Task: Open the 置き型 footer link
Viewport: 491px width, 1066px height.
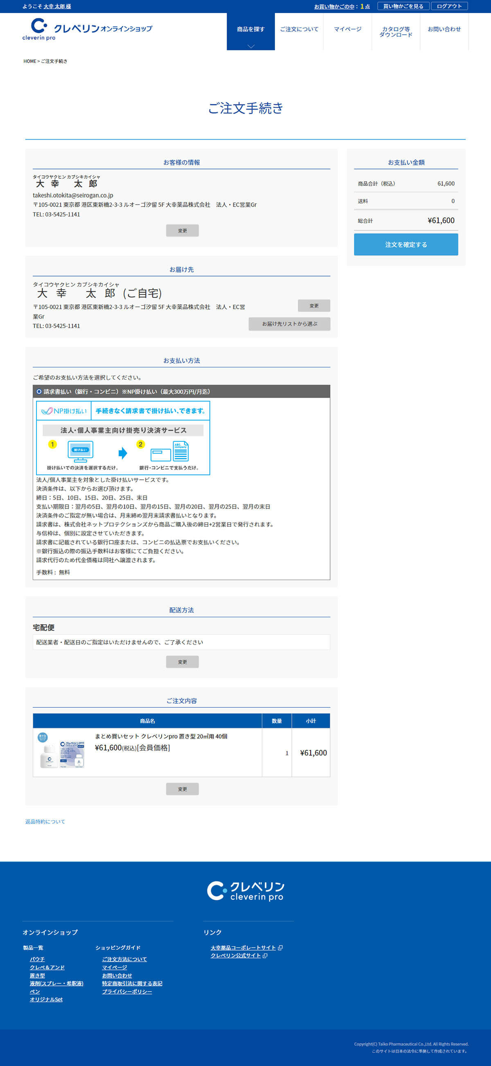Action: point(37,975)
